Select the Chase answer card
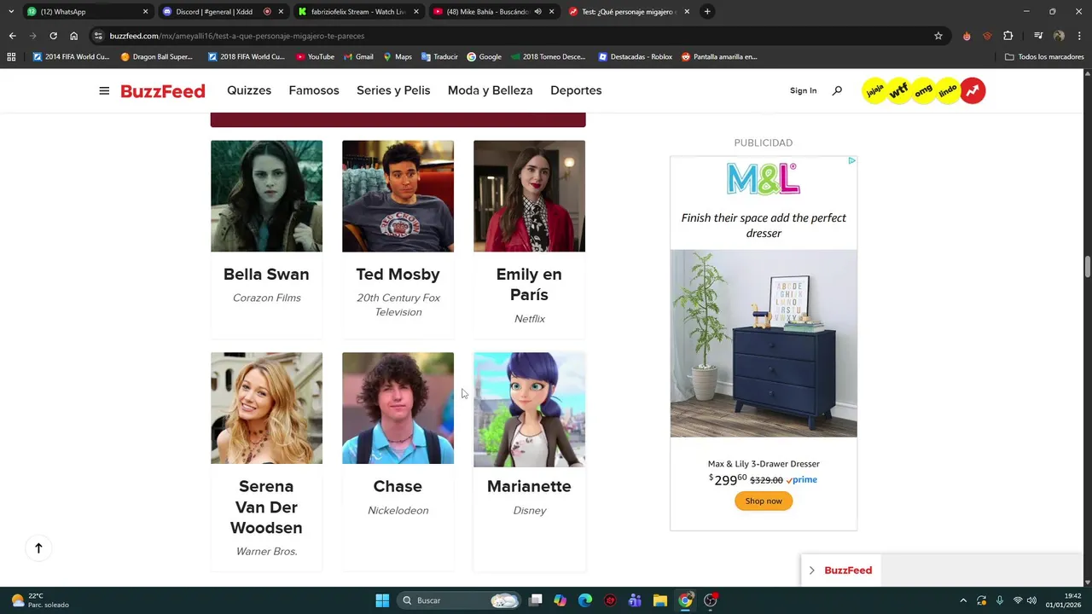 398,461
